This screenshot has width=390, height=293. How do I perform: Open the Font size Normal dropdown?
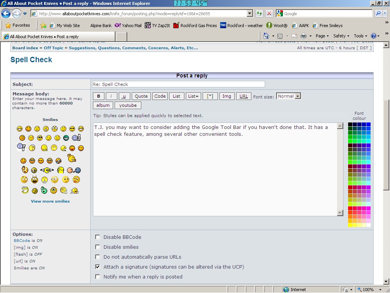[x=289, y=96]
